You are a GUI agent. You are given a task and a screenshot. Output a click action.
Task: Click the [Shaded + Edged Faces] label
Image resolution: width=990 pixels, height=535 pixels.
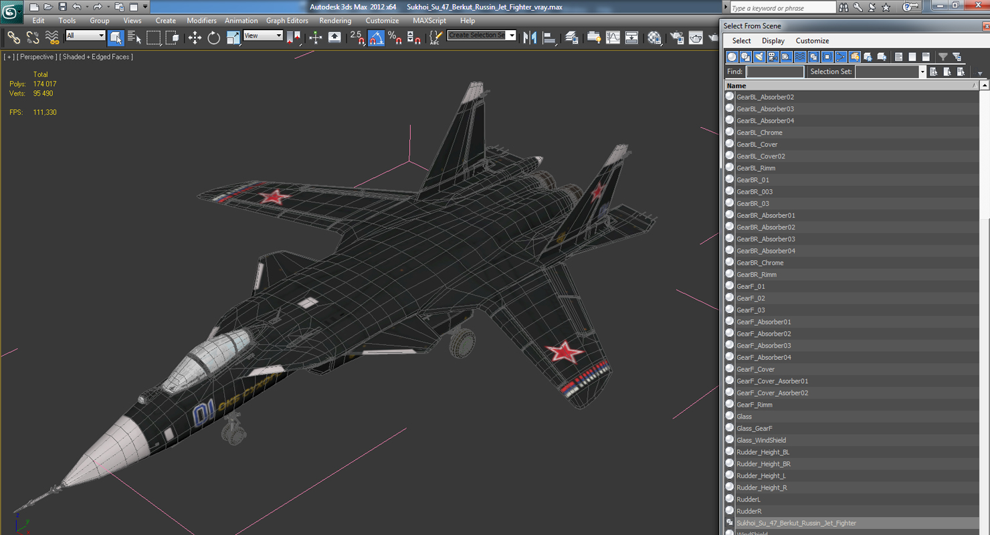click(96, 57)
